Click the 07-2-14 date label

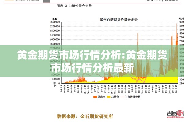(92, 89)
